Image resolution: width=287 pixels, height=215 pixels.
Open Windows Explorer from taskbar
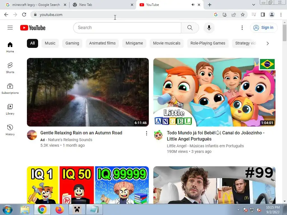(x=25, y=209)
